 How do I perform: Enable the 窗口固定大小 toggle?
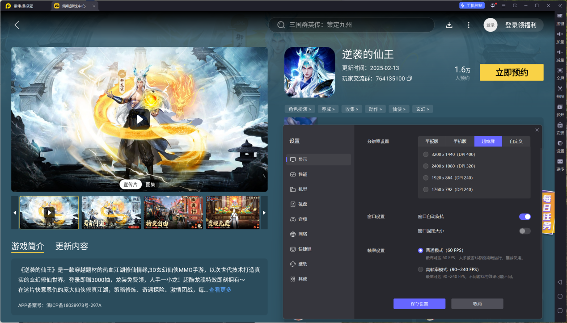click(525, 231)
